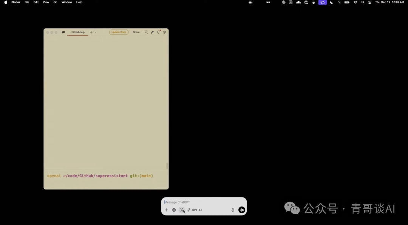Click Share in the Warp toolbar
The width and height of the screenshot is (408, 225).
pyautogui.click(x=136, y=32)
